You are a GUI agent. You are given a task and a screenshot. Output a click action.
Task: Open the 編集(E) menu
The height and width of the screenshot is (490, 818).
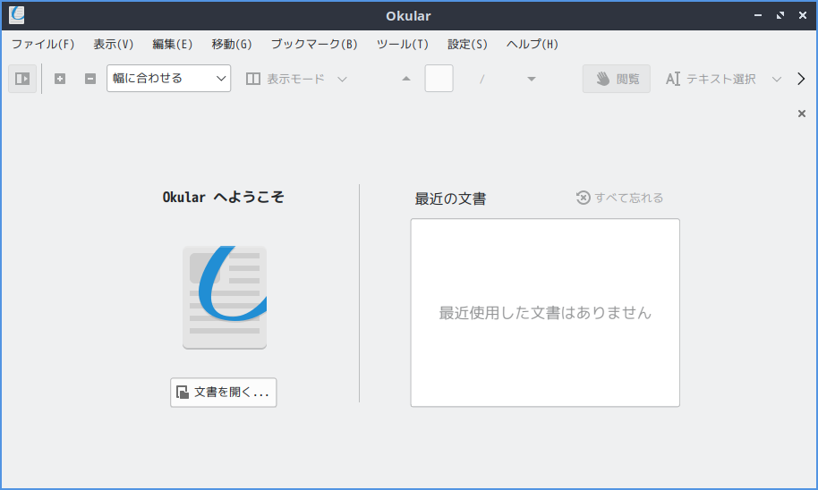(x=173, y=45)
